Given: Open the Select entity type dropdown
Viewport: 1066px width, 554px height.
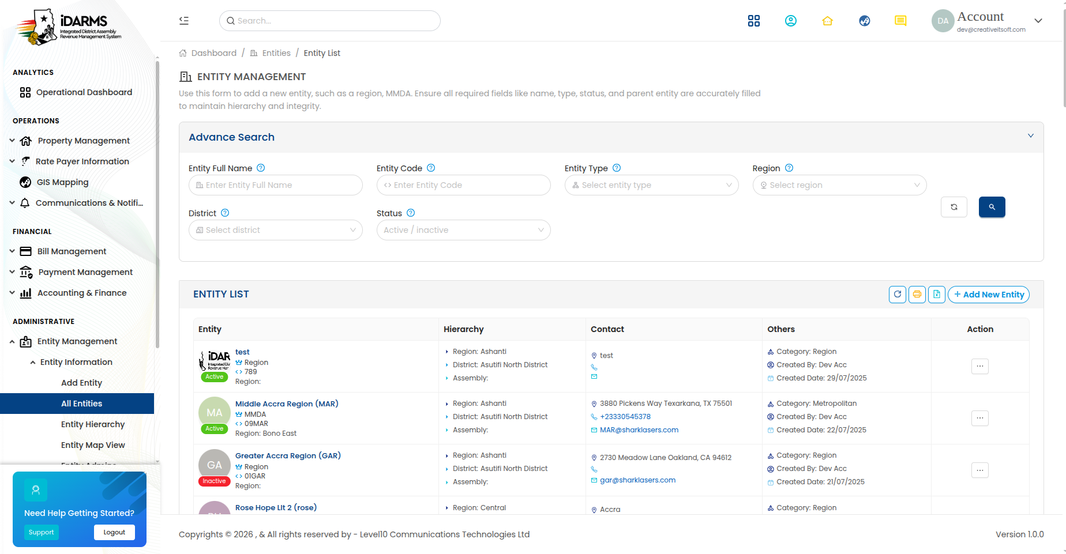Looking at the screenshot, I should pos(652,185).
